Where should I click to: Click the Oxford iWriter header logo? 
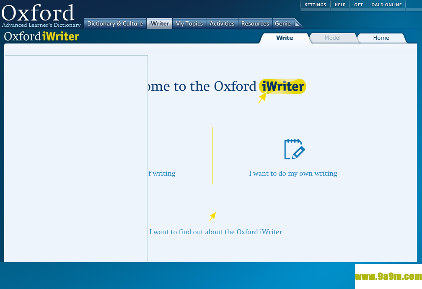[x=41, y=36]
